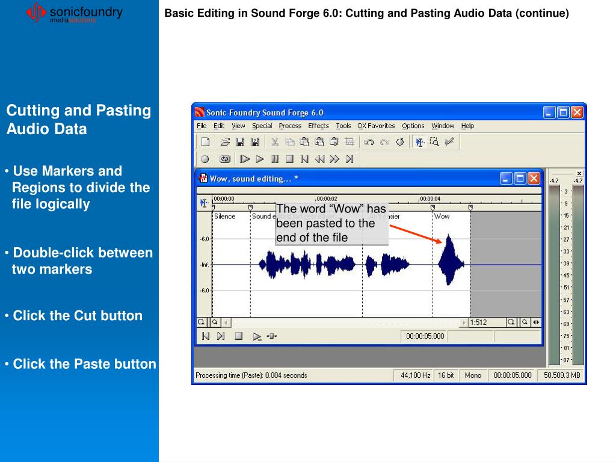The width and height of the screenshot is (616, 462).
Task: Click the Paste clipboard icon
Action: tap(304, 142)
